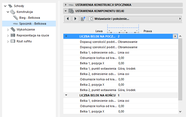Click the Prawa label

[x=148, y=31]
